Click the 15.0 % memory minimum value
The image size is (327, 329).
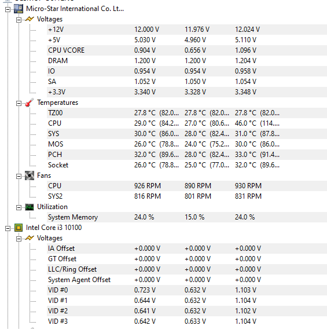(x=194, y=217)
